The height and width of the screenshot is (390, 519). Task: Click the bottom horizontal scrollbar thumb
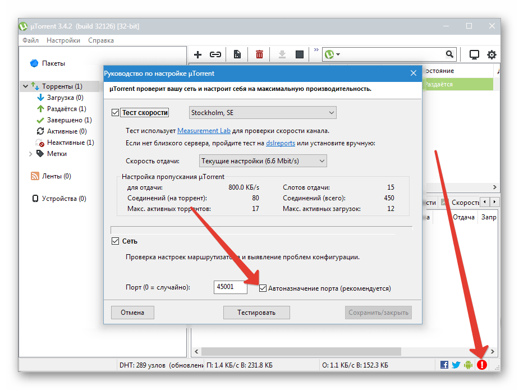pyautogui.click(x=301, y=351)
